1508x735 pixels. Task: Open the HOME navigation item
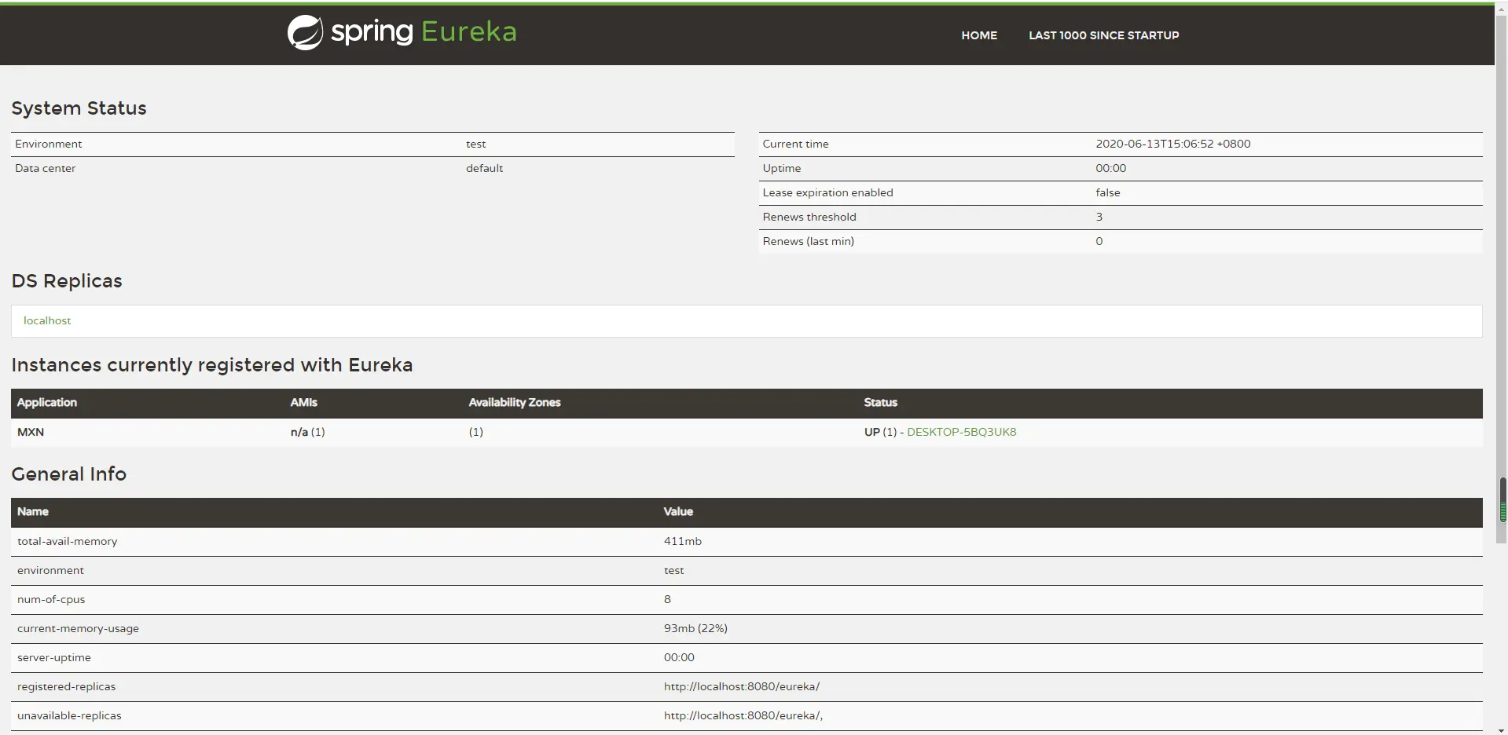979,35
